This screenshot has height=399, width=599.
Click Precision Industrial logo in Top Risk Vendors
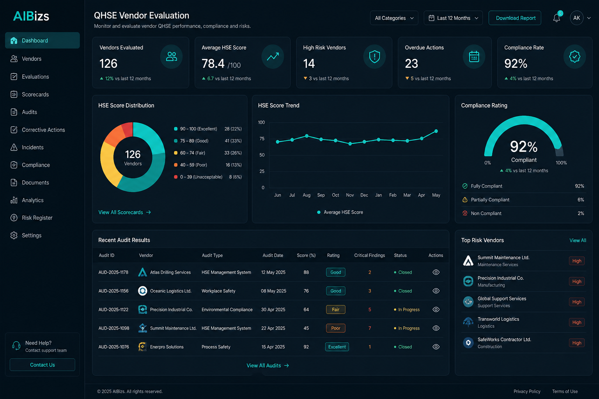[x=468, y=281]
